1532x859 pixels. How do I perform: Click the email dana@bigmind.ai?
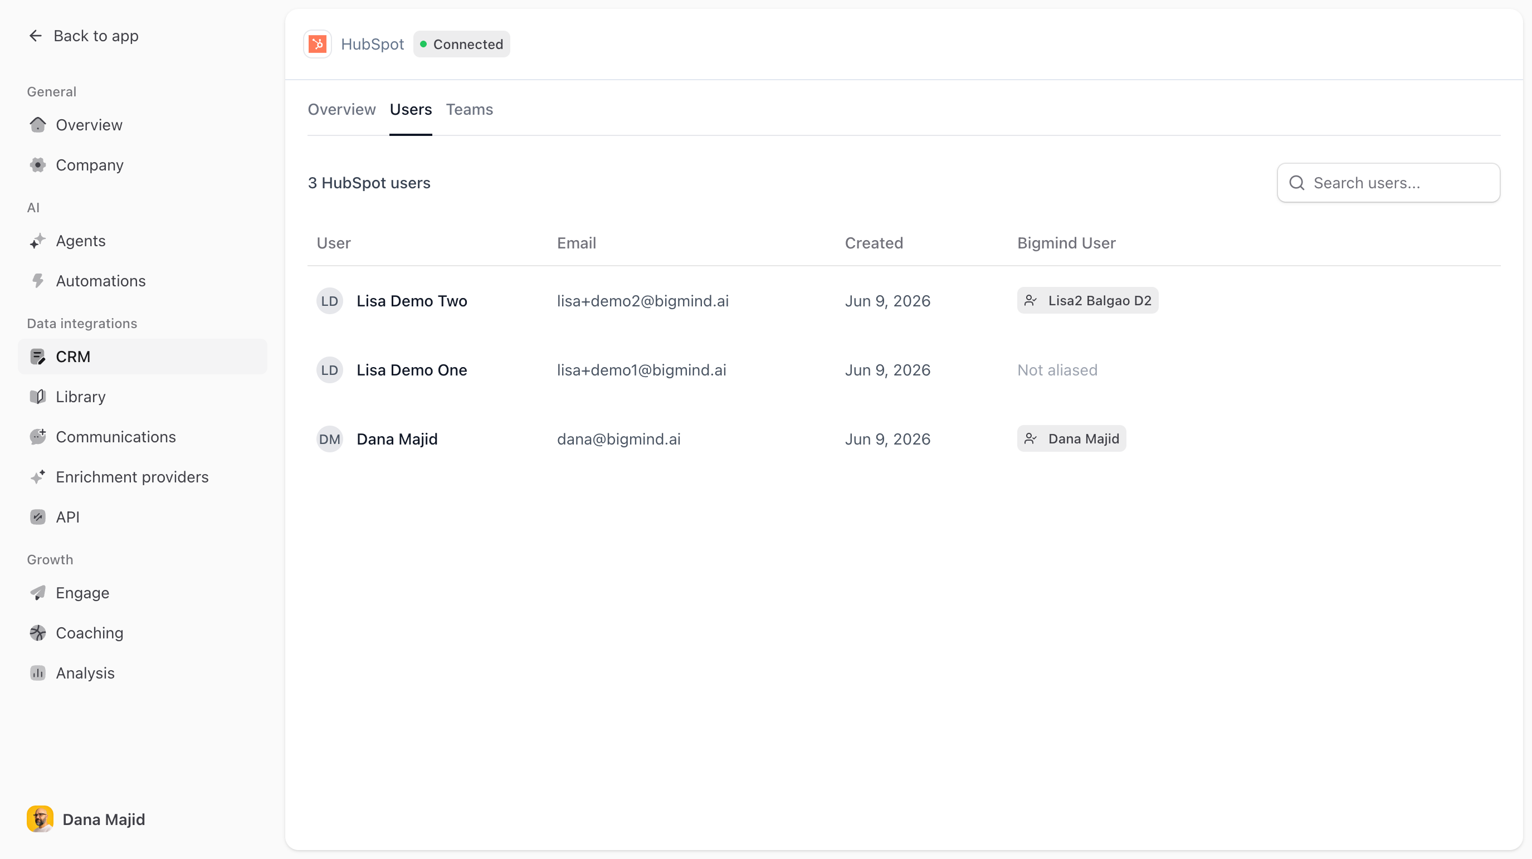click(x=618, y=439)
